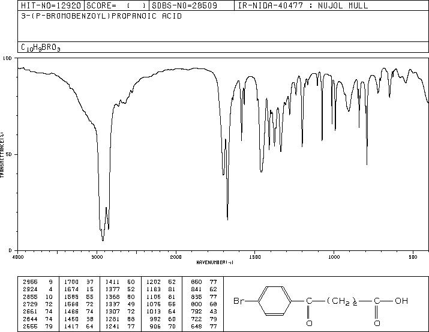Select the 1337 peak table entry
This screenshot has height=332, width=429.
(x=120, y=304)
